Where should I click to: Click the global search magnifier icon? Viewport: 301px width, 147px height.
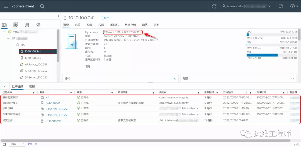[x=42, y=6]
